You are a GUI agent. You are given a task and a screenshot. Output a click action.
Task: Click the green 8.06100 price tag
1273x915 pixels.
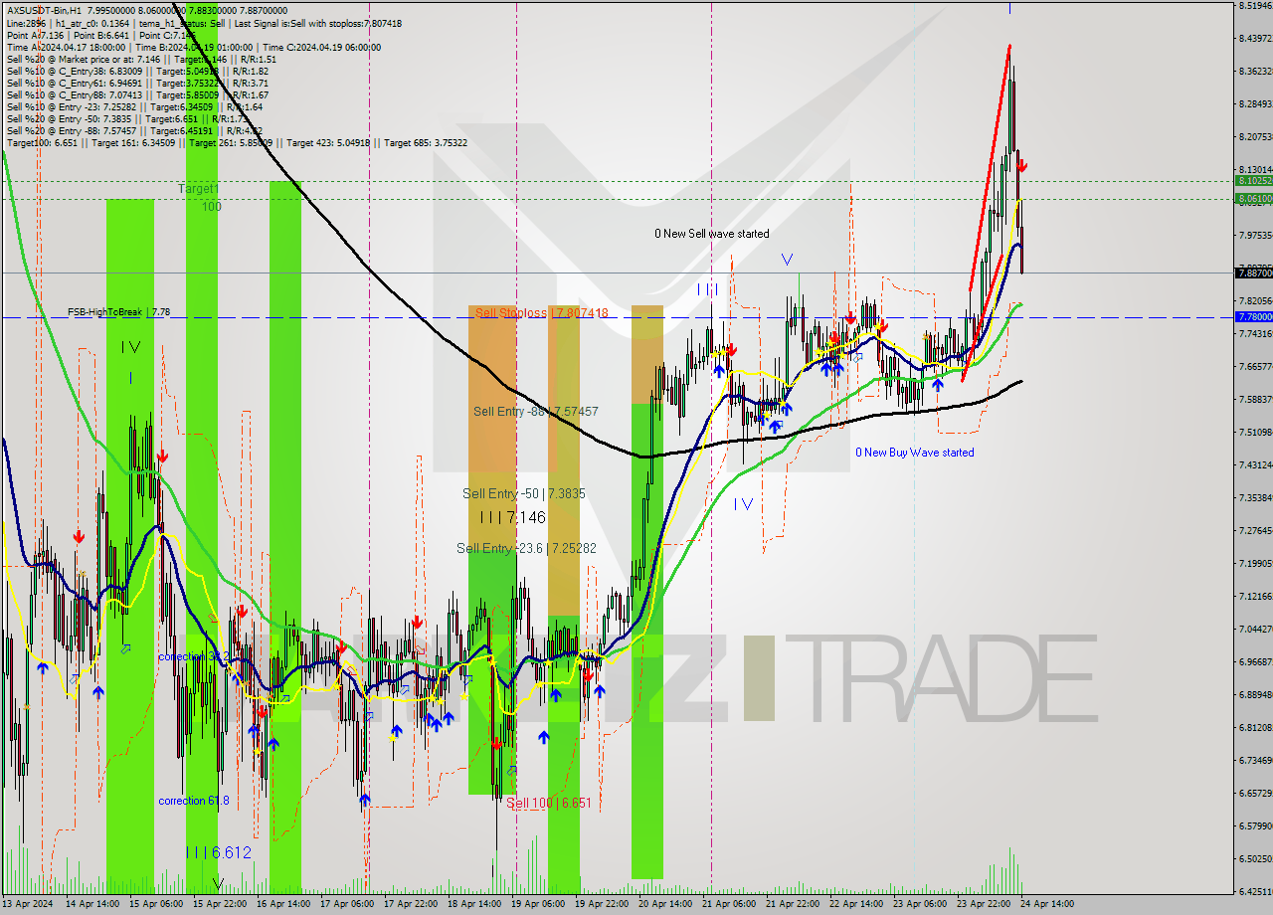1253,199
